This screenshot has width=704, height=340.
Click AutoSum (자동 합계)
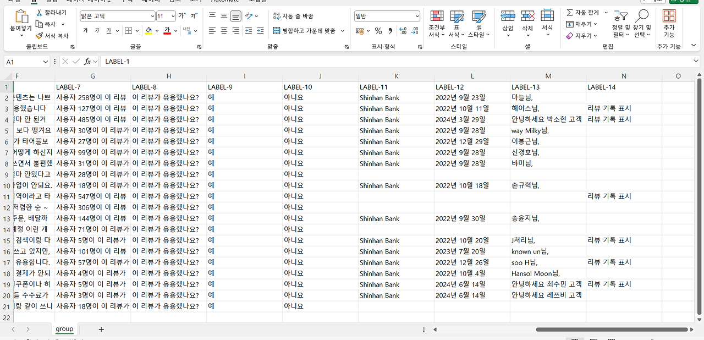tap(583, 12)
